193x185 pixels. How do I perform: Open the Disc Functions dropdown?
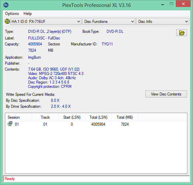point(109,22)
